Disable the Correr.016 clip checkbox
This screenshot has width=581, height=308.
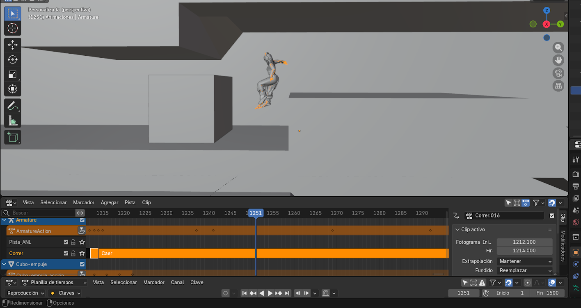coord(552,215)
